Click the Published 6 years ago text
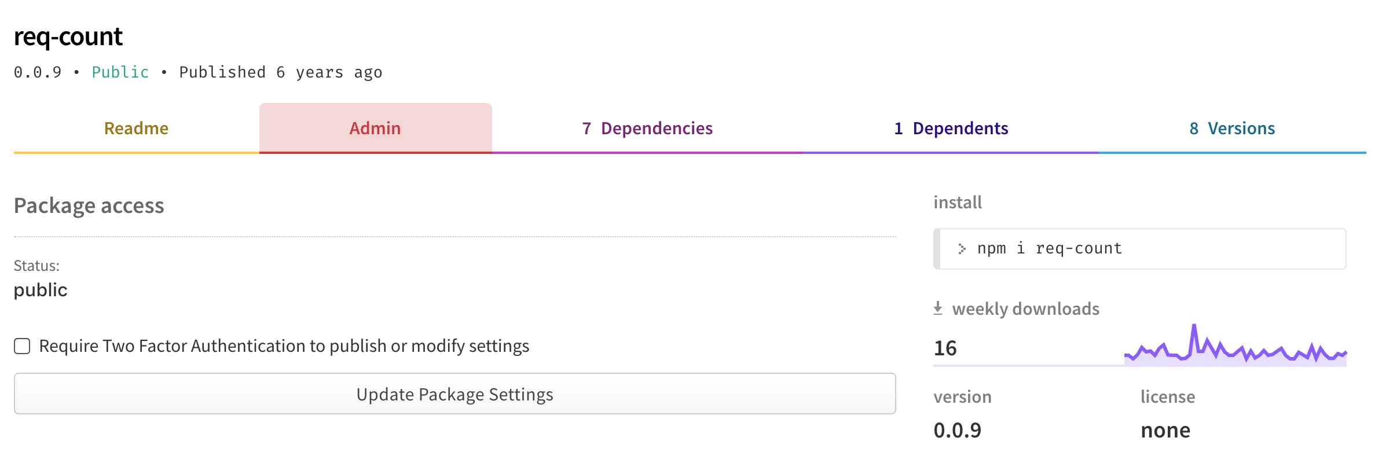The height and width of the screenshot is (456, 1393). click(280, 72)
